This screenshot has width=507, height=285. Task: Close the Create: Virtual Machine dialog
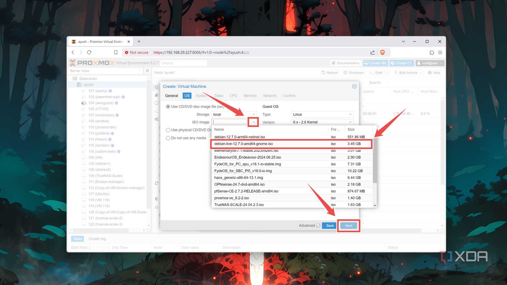tap(354, 86)
